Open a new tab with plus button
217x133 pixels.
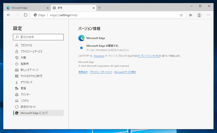pos(99,8)
